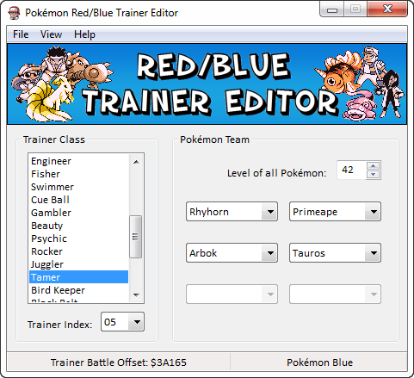The width and height of the screenshot is (414, 378).
Task: Close the Trainer Editor window
Action: tap(387, 9)
